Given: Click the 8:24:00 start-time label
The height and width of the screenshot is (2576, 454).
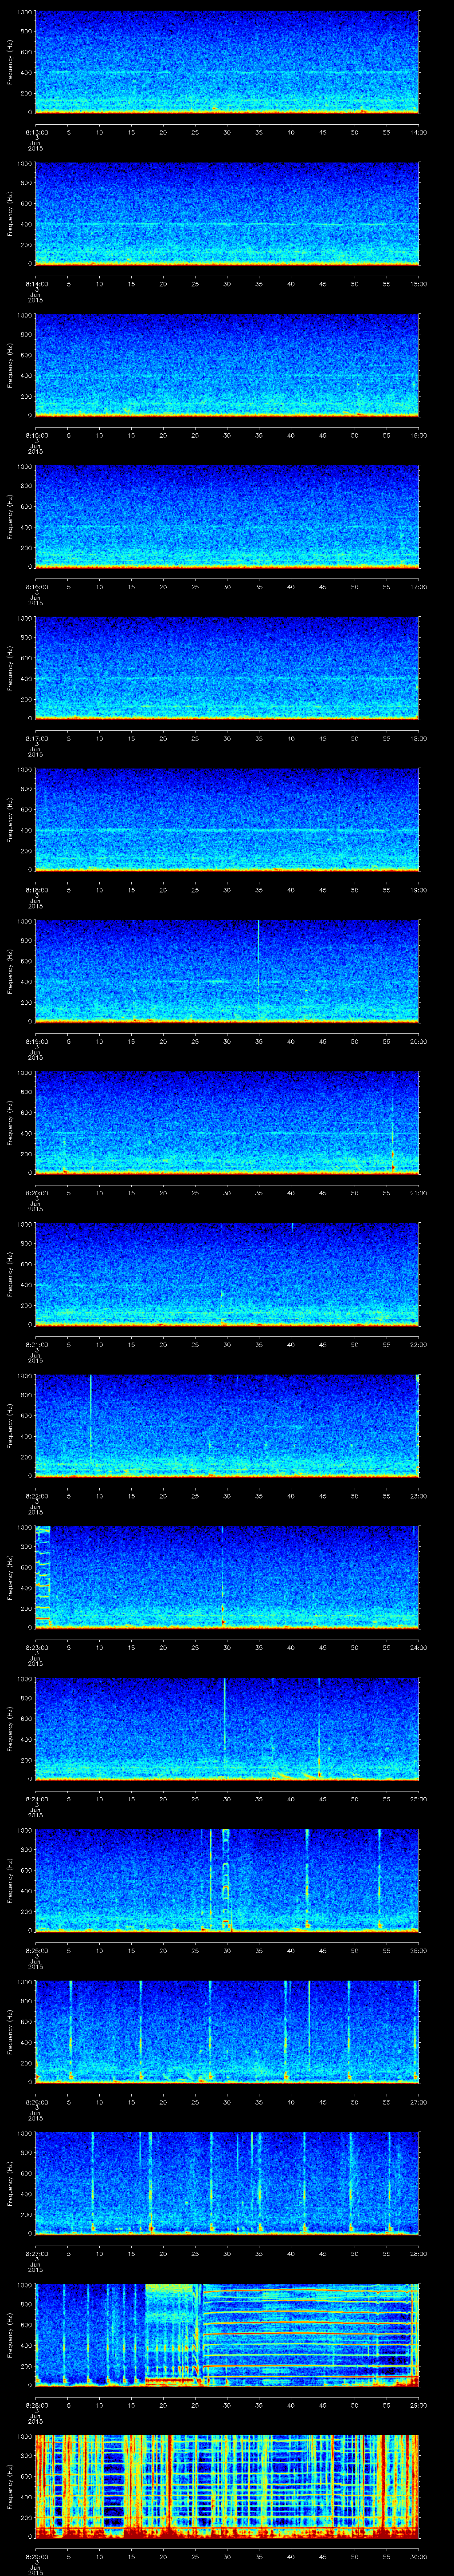Looking at the screenshot, I should pos(36,1798).
